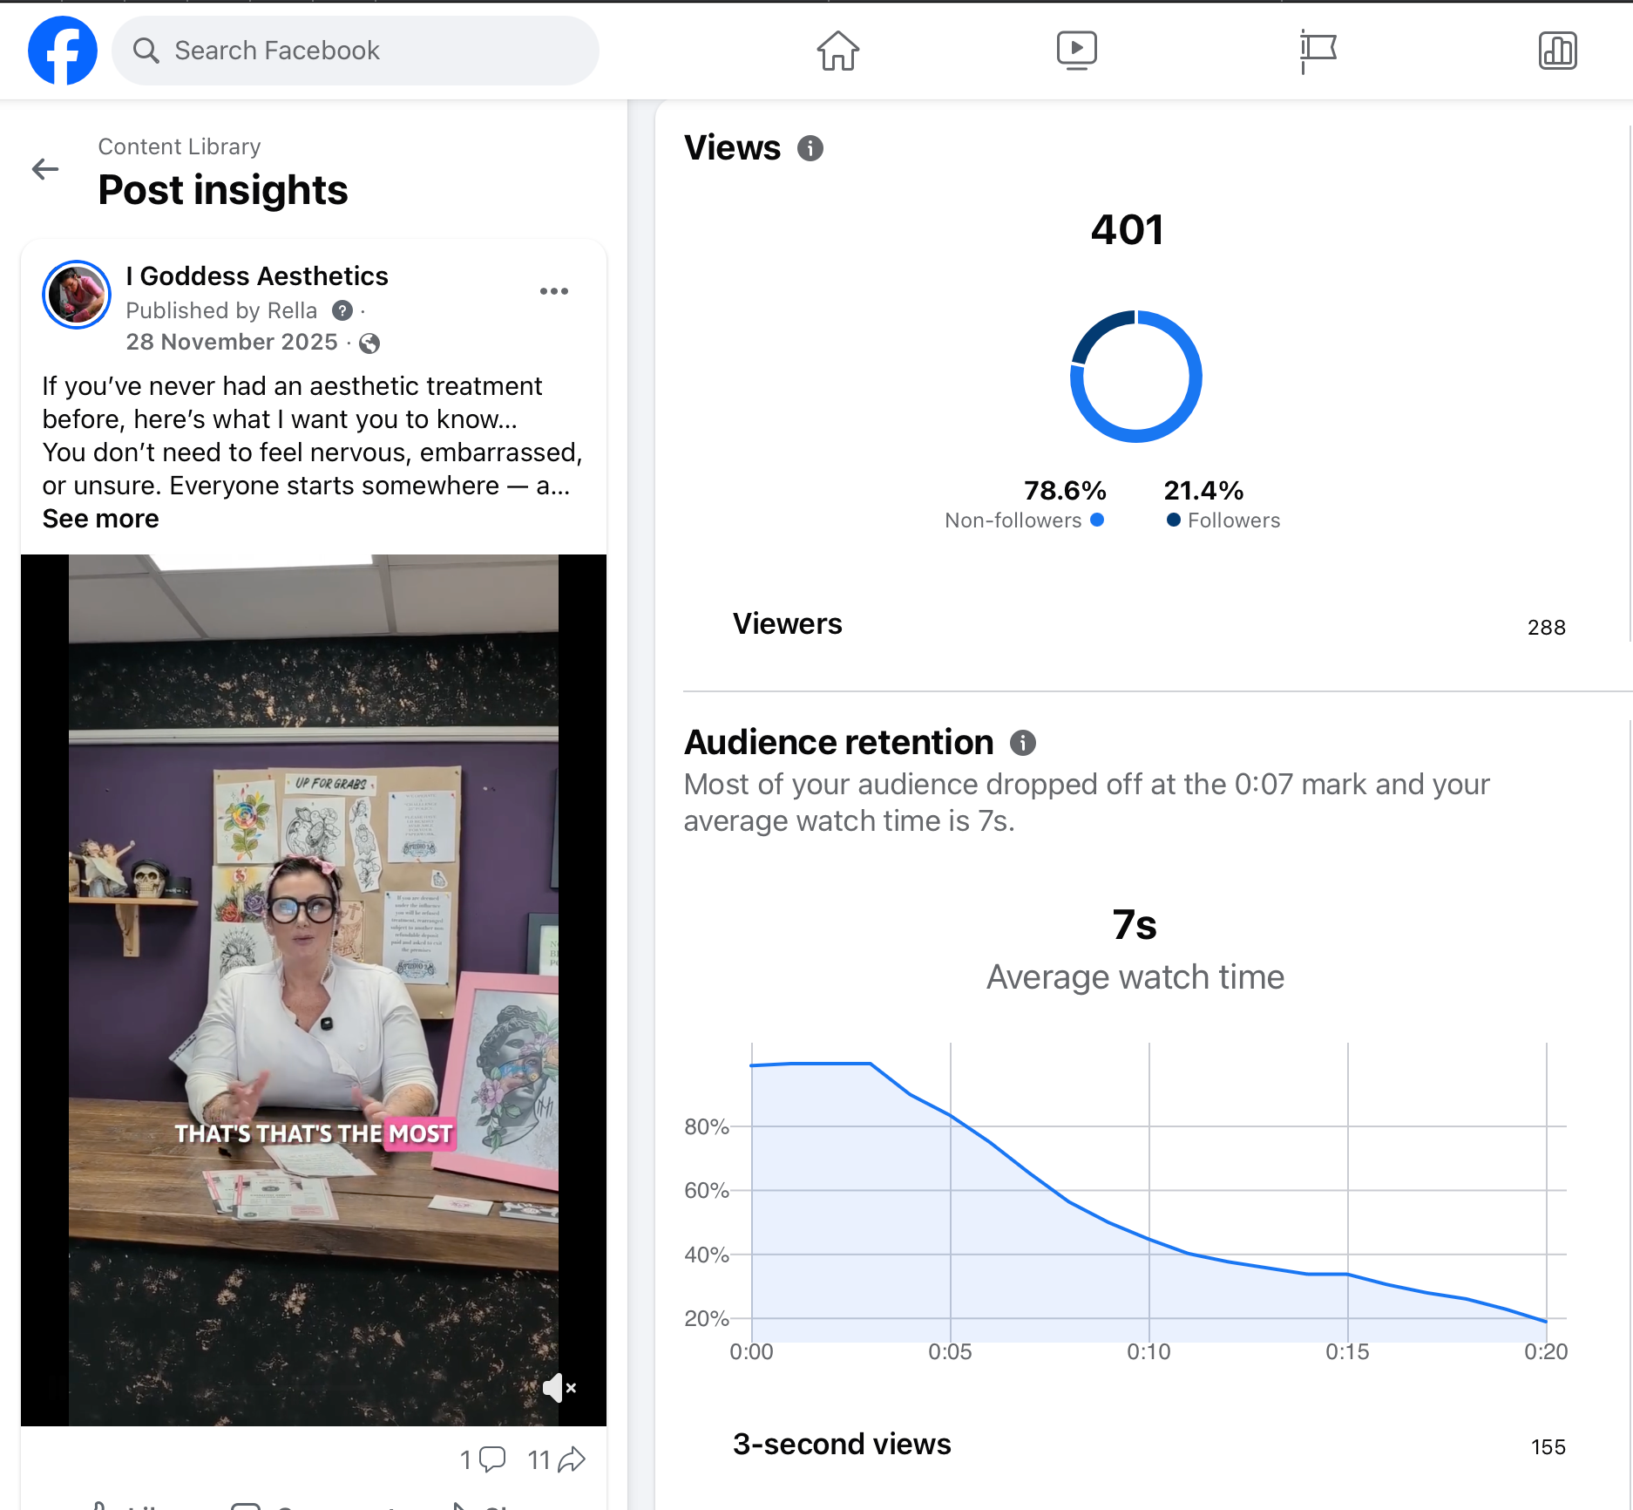The width and height of the screenshot is (1633, 1510).
Task: Open the Facebook logo home link
Action: [63, 51]
